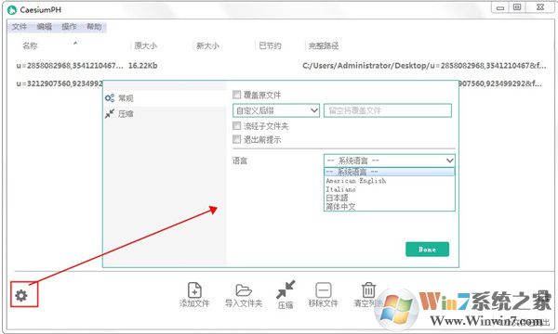Open settings with the gear icon

[x=21, y=295]
